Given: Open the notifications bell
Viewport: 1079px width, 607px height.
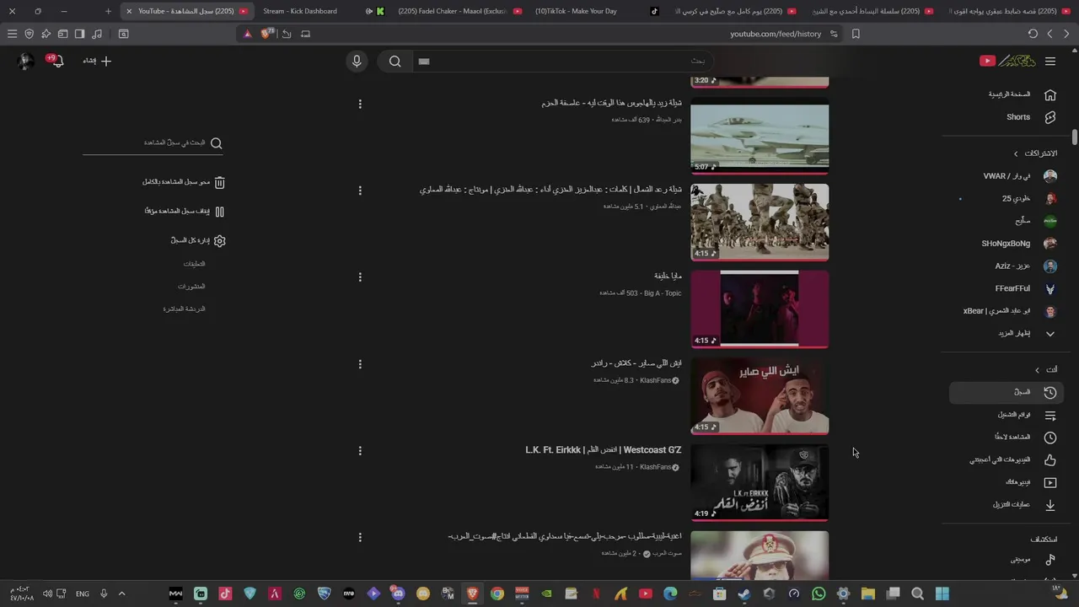Looking at the screenshot, I should tap(56, 61).
